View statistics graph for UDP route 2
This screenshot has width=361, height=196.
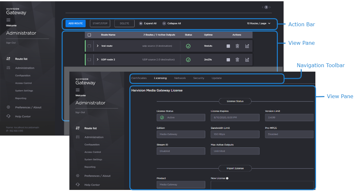[247, 60]
